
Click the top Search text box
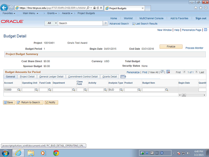click(x=80, y=23)
